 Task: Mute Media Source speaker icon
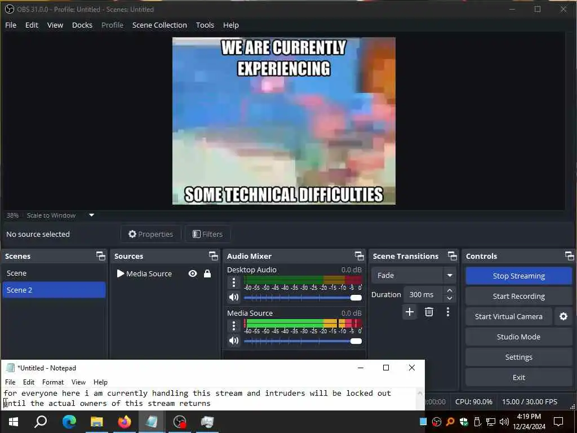pyautogui.click(x=234, y=341)
